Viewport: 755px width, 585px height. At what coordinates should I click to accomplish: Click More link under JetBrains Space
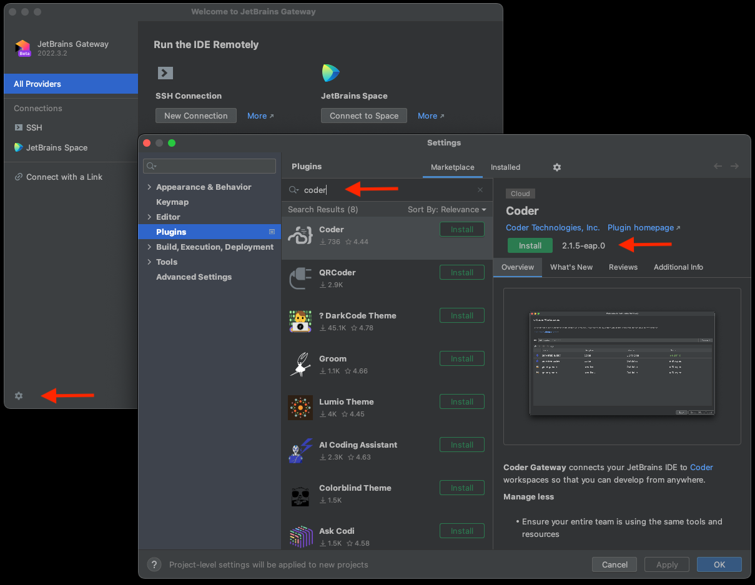coord(431,116)
